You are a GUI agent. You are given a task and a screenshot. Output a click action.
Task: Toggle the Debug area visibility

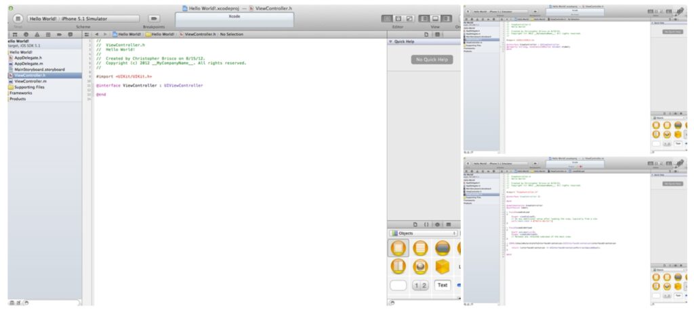point(434,18)
